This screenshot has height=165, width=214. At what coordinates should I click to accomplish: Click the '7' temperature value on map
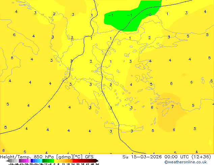172,106
